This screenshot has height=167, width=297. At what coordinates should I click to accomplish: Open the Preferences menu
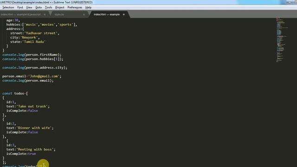[75, 7]
